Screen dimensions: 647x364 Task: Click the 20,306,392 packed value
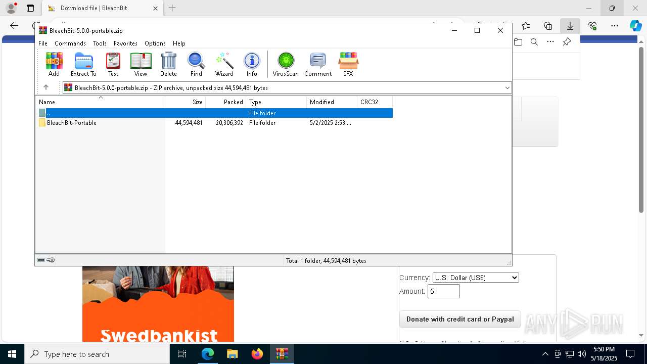[229, 123]
